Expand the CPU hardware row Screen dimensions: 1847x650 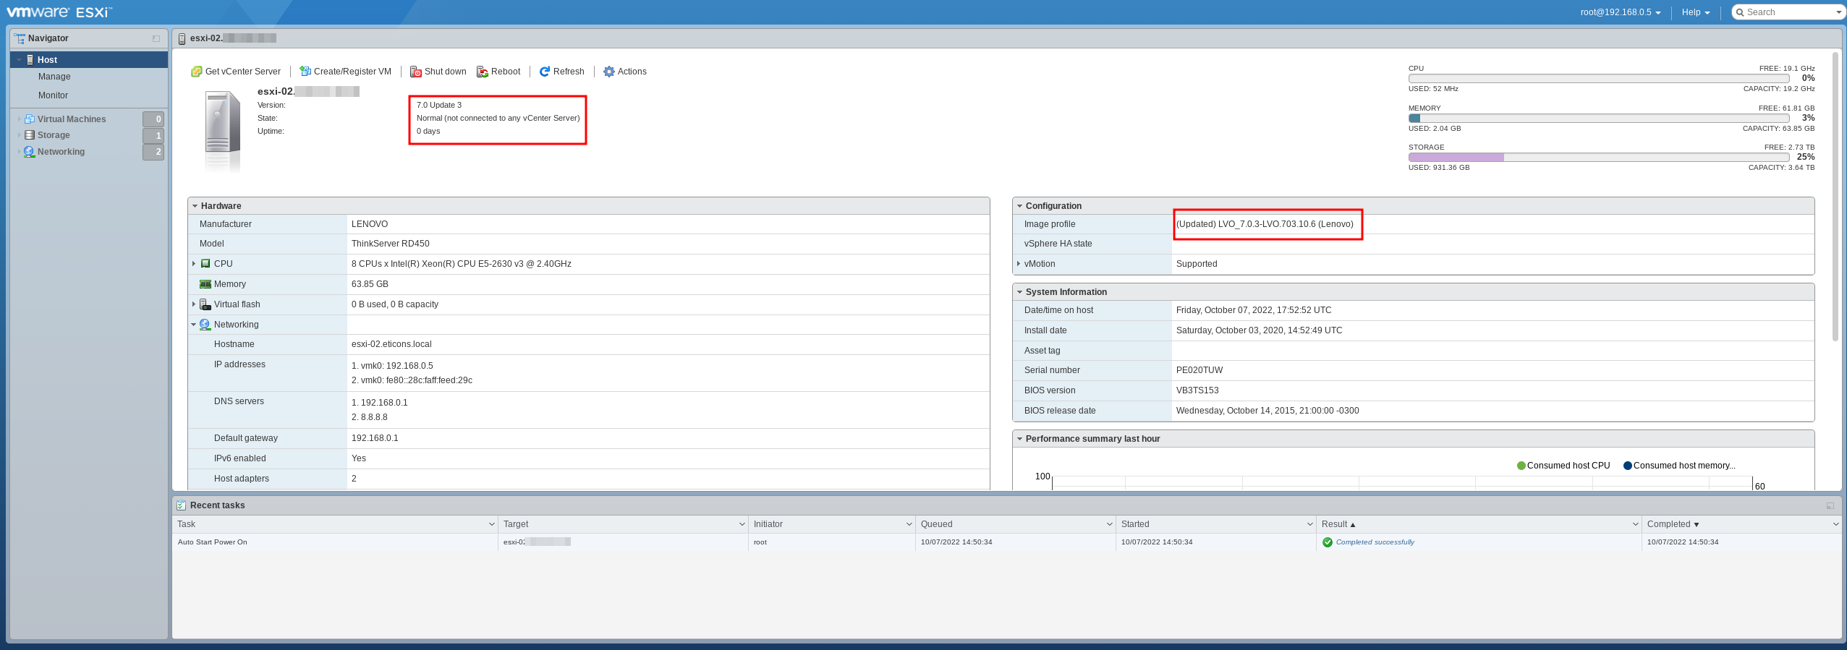(194, 264)
